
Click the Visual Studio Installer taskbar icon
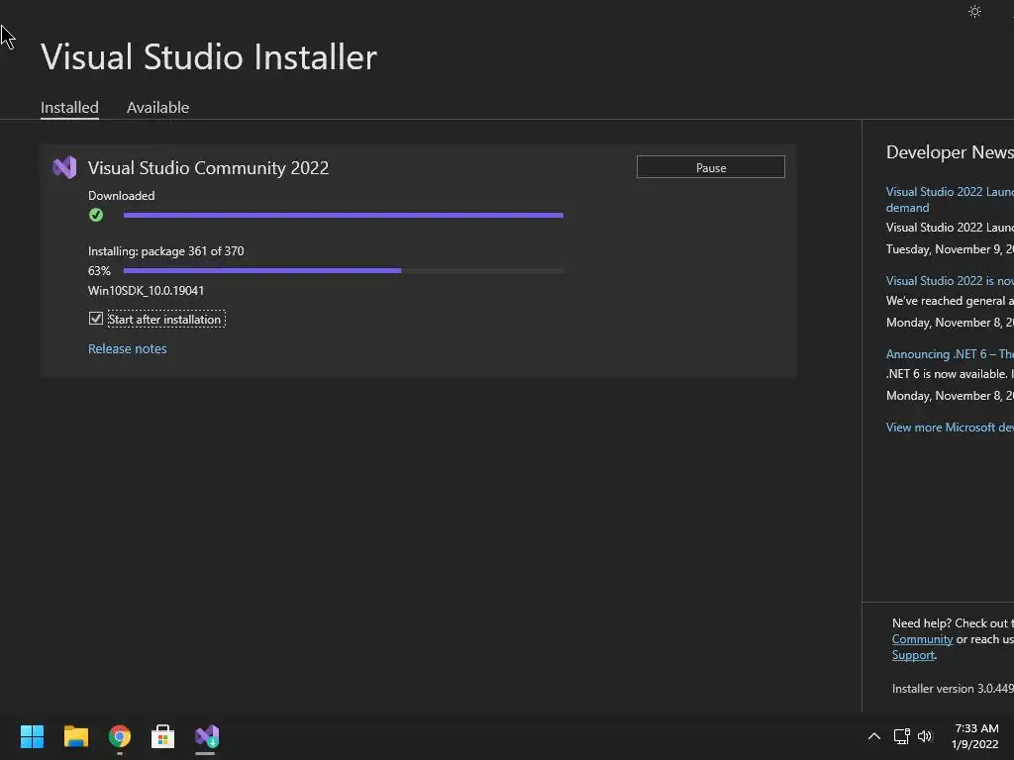point(207,736)
